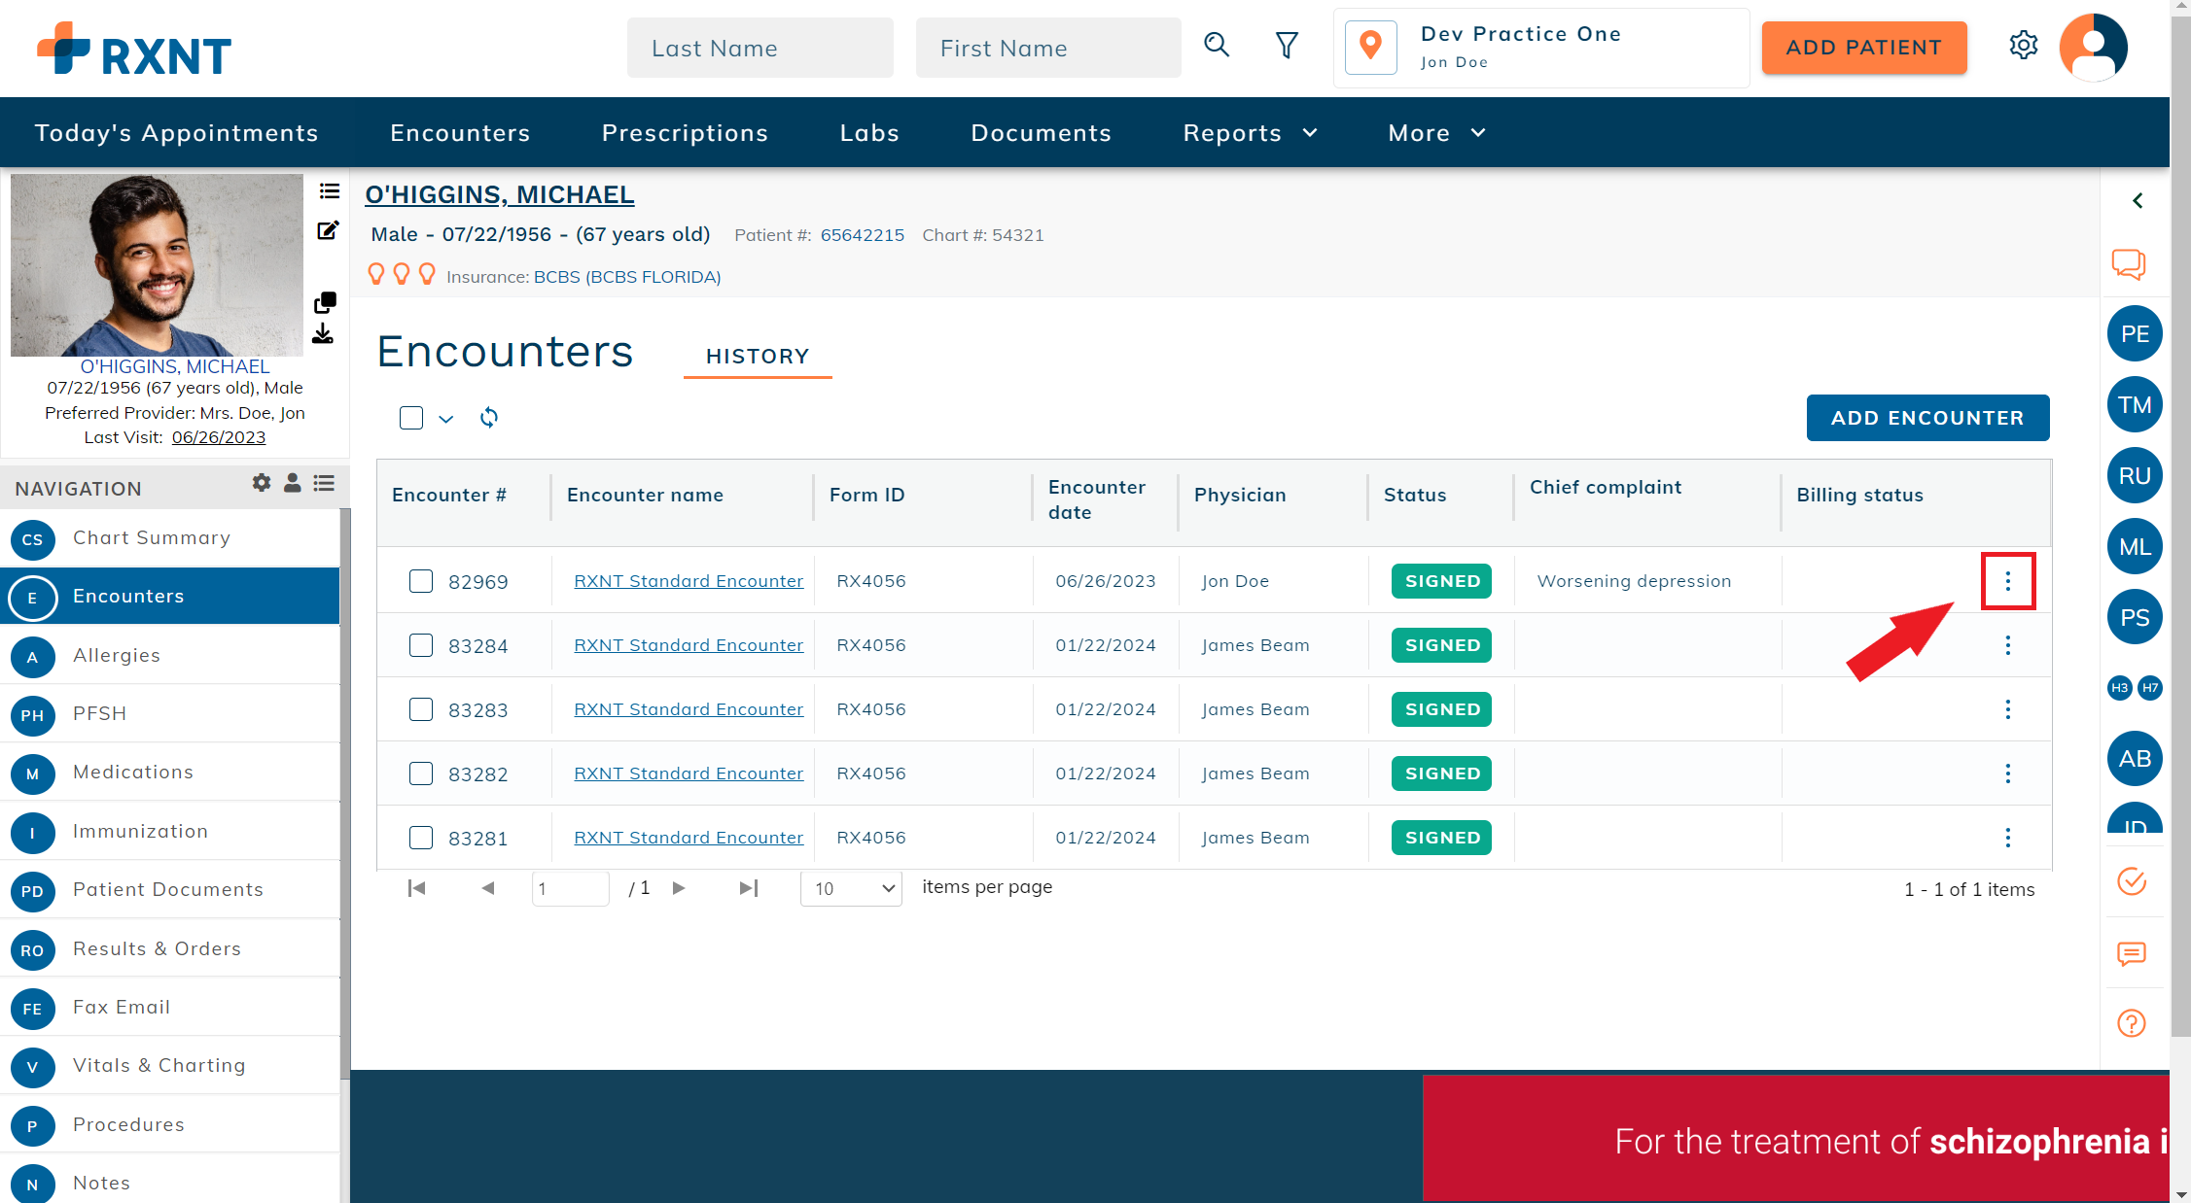Screen dimensions: 2191x1203
Task: Open the chat bubbles icon in right sidebar
Action: (x=2128, y=264)
